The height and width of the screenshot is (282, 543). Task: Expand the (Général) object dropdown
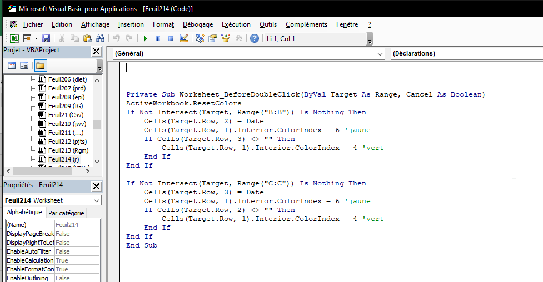(380, 54)
